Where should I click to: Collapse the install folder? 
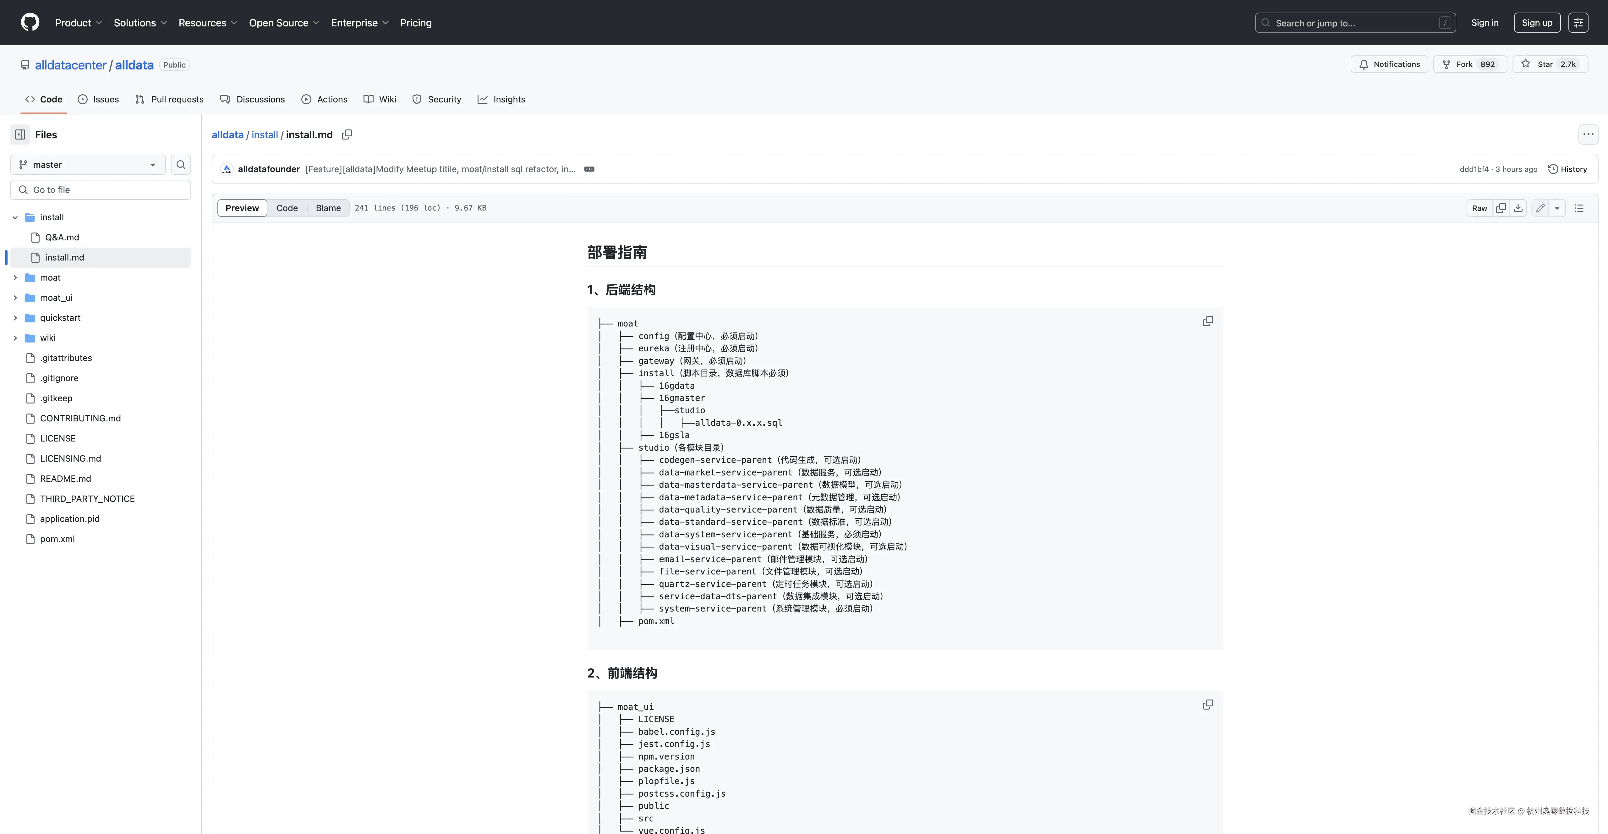point(15,217)
